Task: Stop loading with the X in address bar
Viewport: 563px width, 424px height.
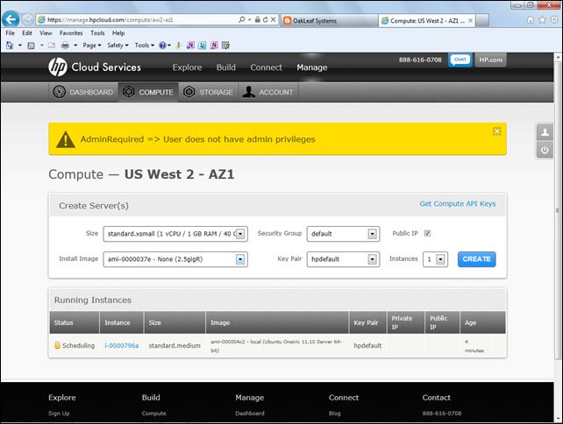Action: click(274, 19)
